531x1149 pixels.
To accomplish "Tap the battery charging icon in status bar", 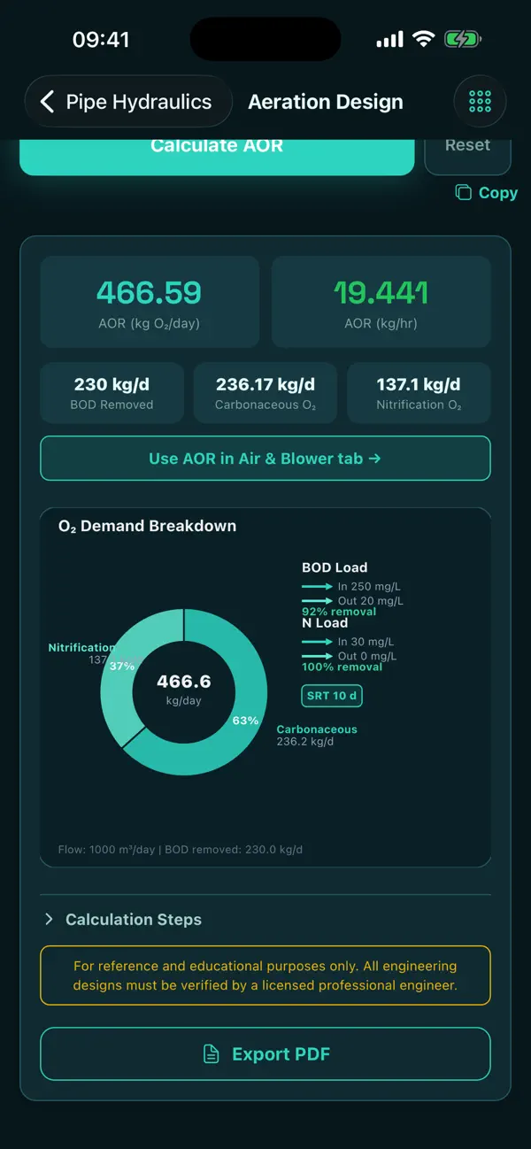I will tap(462, 40).
